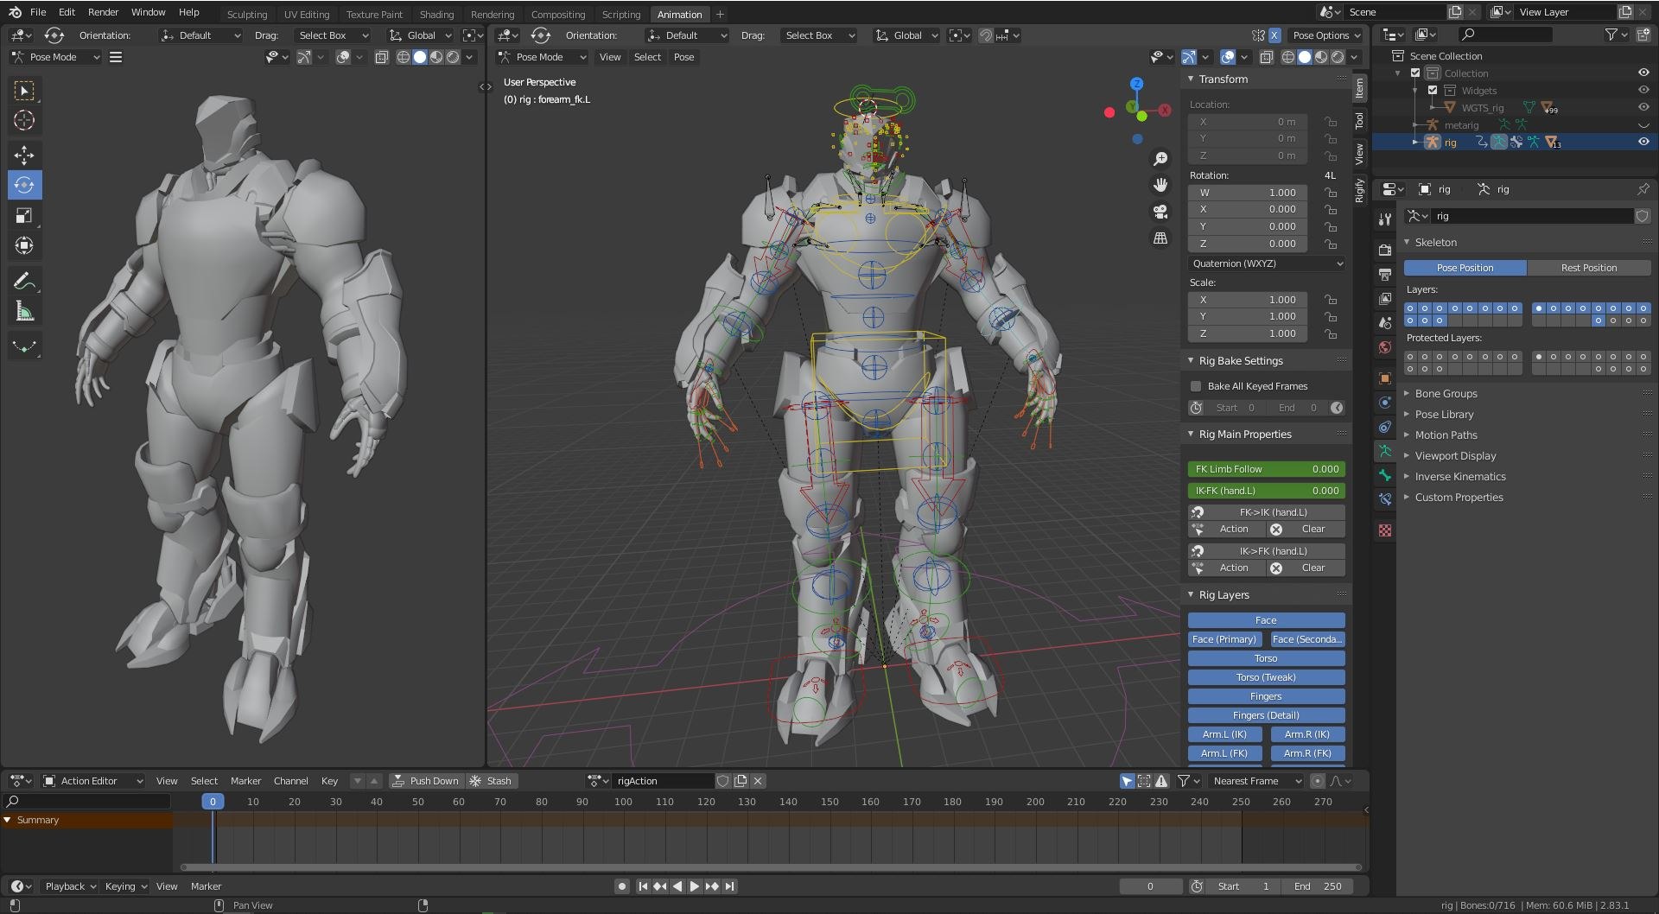Activate the Scale tool
The height and width of the screenshot is (914, 1659).
point(24,215)
